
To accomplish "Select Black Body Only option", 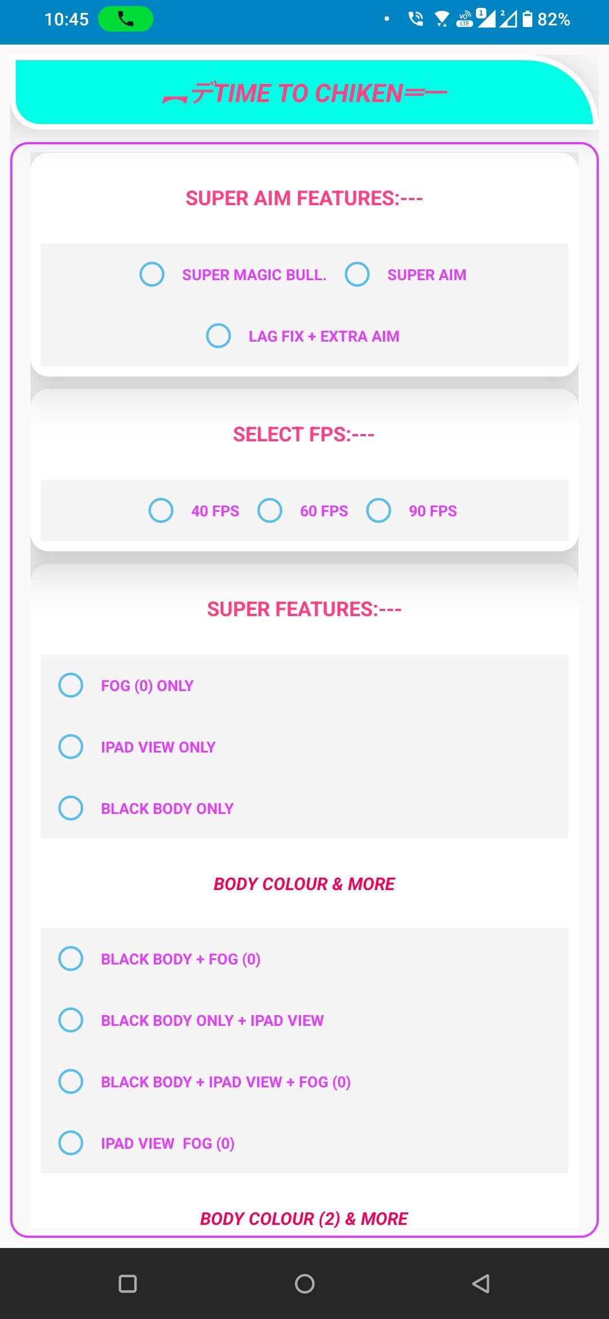I will click(71, 808).
